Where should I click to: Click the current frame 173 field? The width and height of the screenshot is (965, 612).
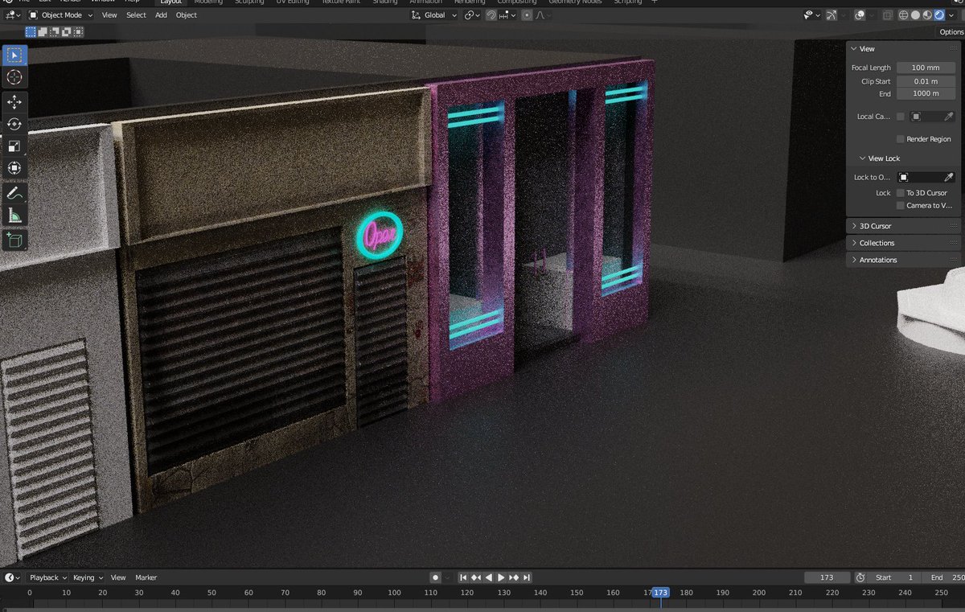(827, 577)
